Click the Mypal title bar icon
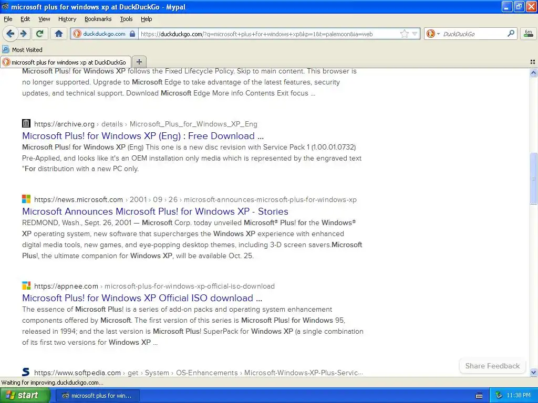 point(5,6)
